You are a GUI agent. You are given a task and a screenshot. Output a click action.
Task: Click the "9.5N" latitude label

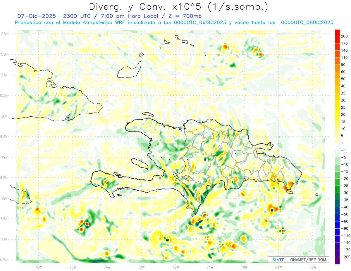click(x=4, y=137)
